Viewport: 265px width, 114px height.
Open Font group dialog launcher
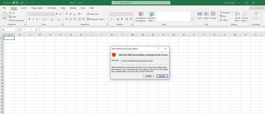[62, 25]
